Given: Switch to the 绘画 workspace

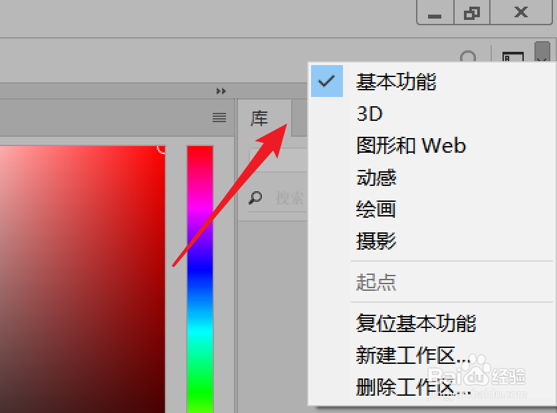Looking at the screenshot, I should 376,209.
